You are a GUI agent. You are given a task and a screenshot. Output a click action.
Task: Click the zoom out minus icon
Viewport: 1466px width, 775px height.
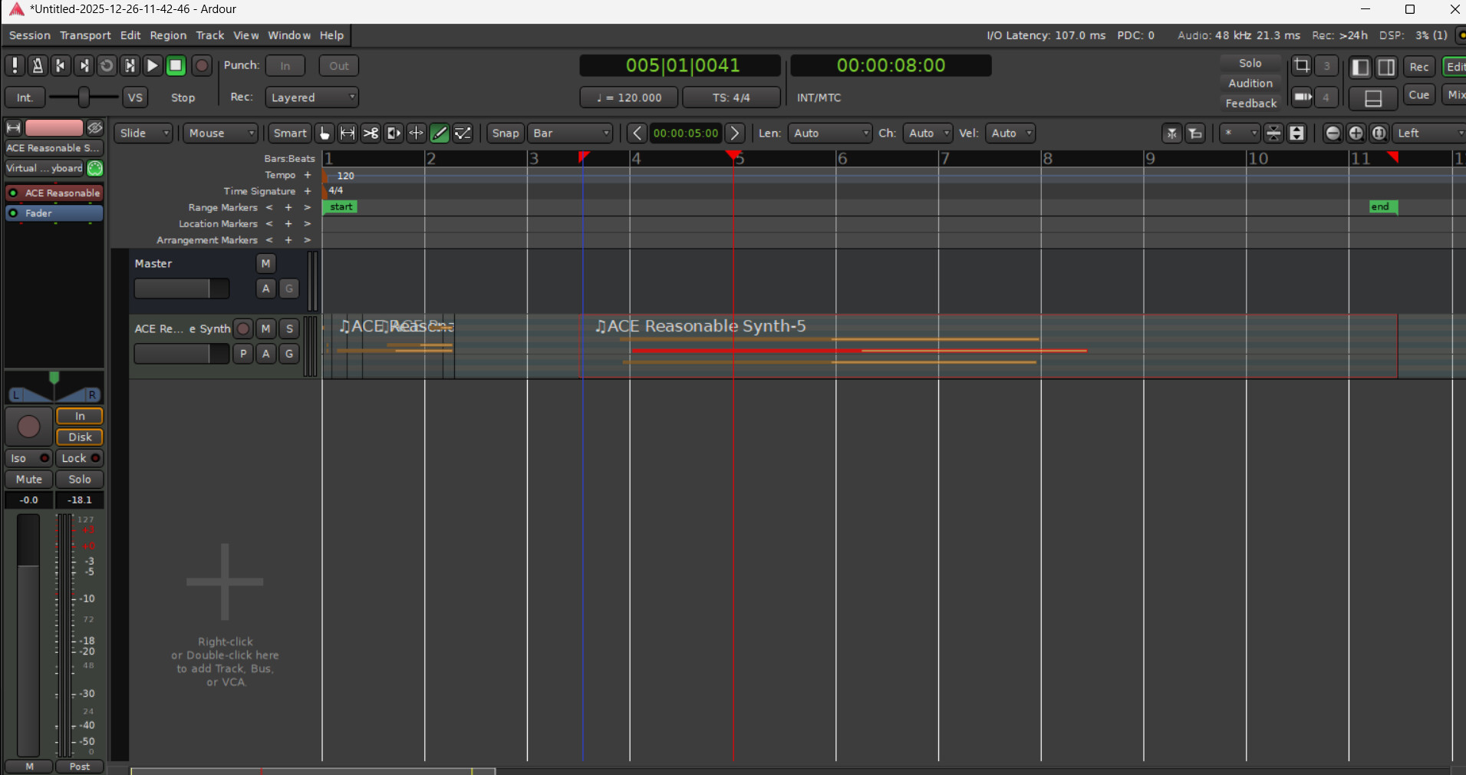1333,134
